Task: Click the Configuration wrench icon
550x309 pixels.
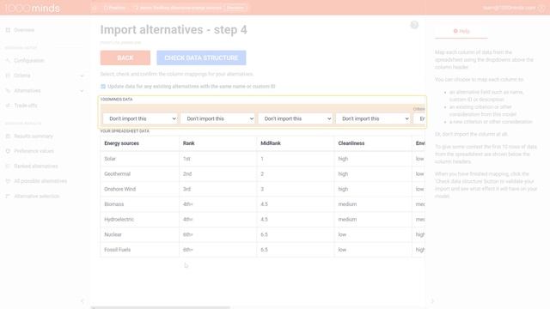Action: tap(8, 61)
